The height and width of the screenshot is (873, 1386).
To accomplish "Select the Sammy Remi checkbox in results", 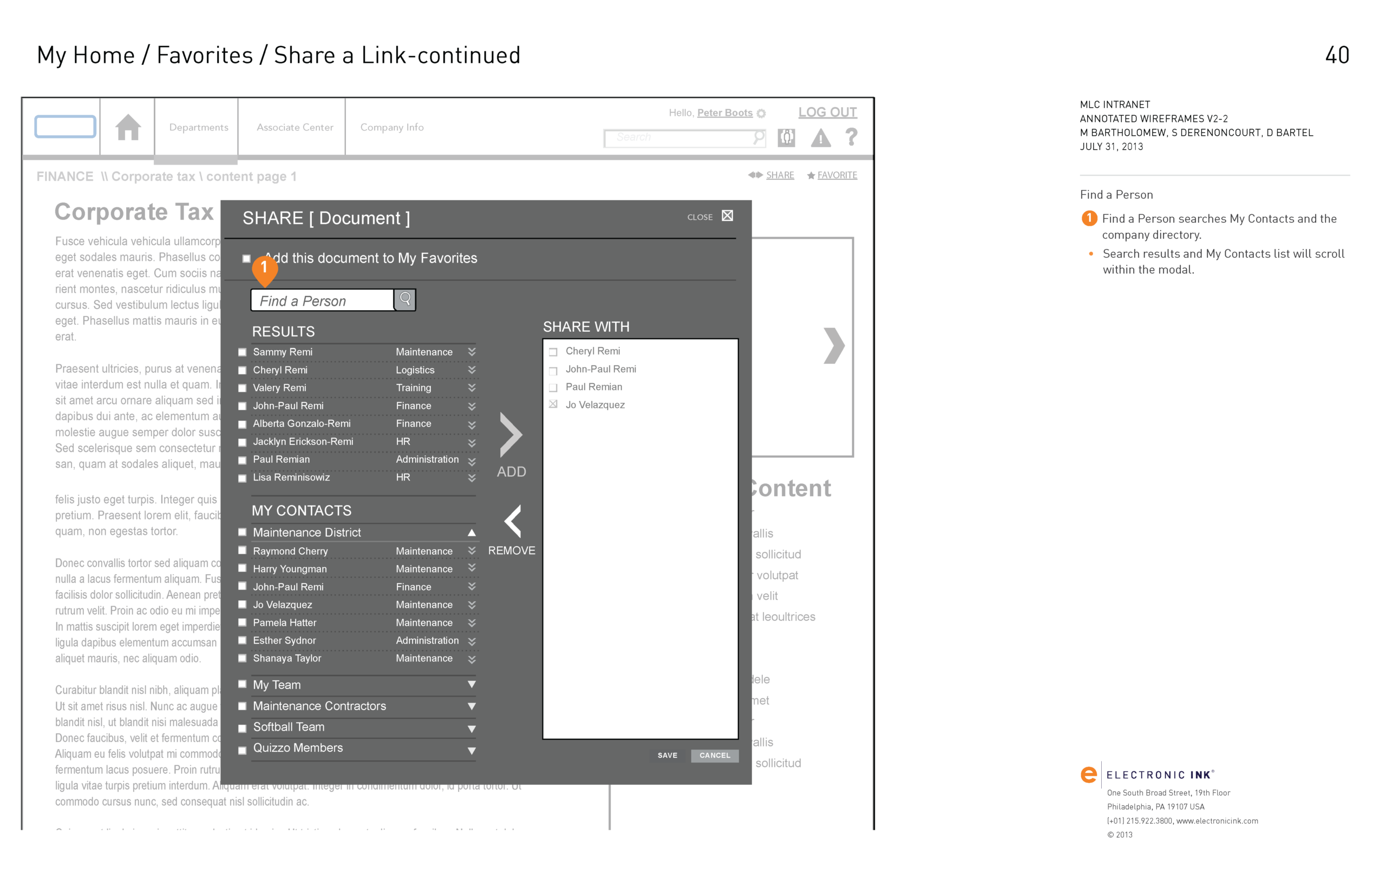I will click(x=243, y=352).
